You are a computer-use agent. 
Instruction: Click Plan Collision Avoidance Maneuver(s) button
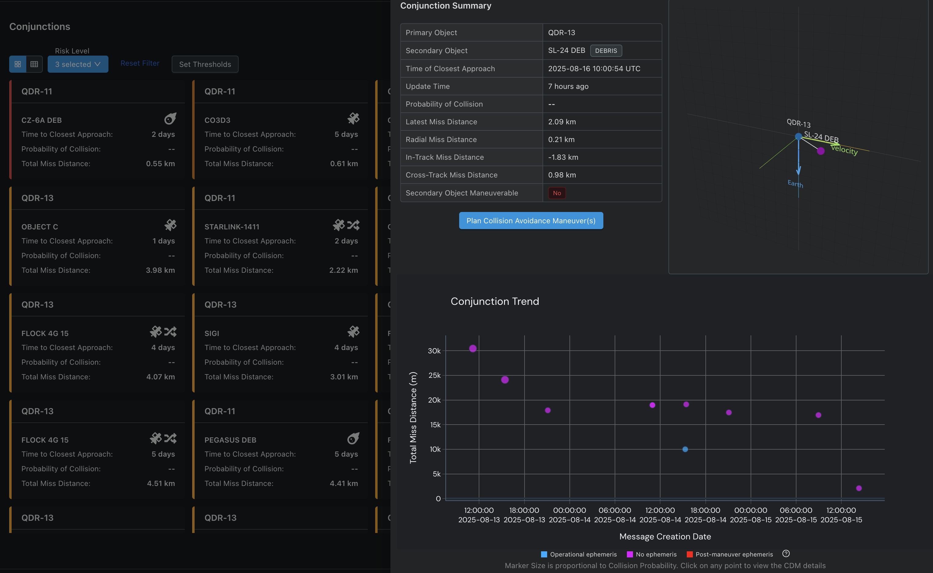click(x=531, y=221)
